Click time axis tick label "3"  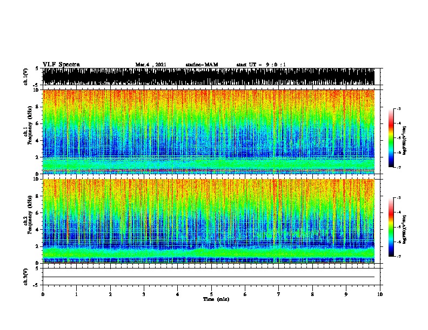(x=144, y=294)
